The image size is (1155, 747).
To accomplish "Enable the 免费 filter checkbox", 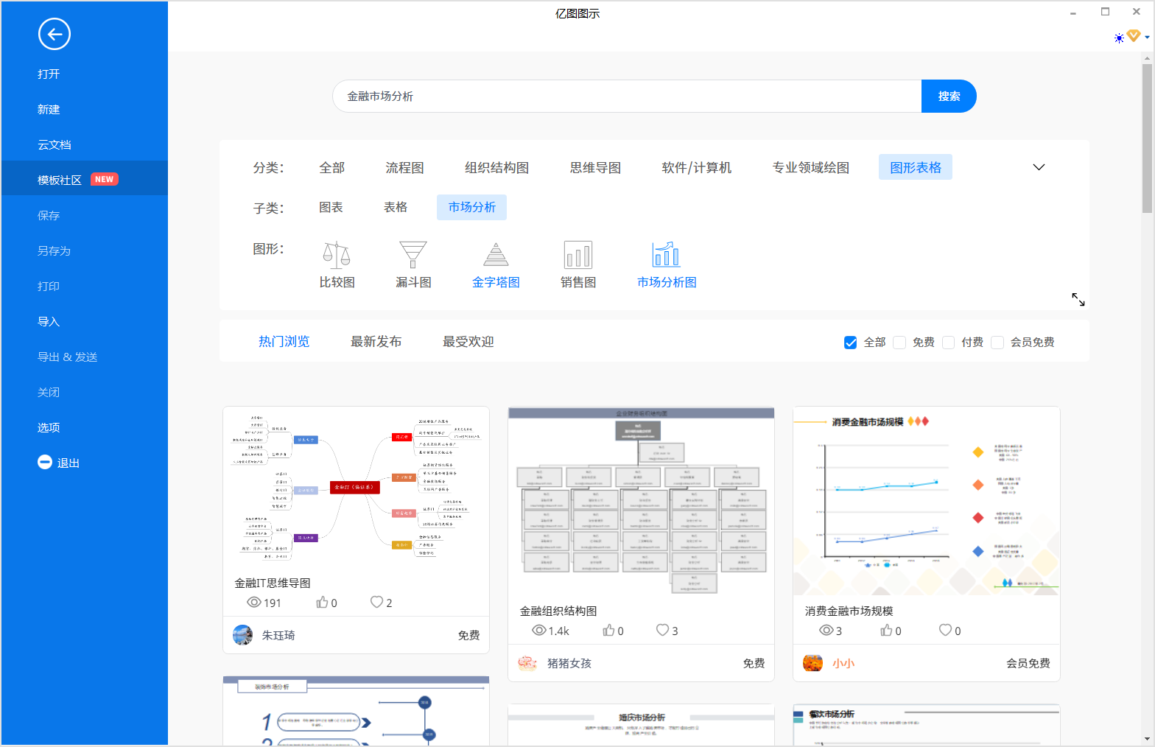I will [x=899, y=343].
